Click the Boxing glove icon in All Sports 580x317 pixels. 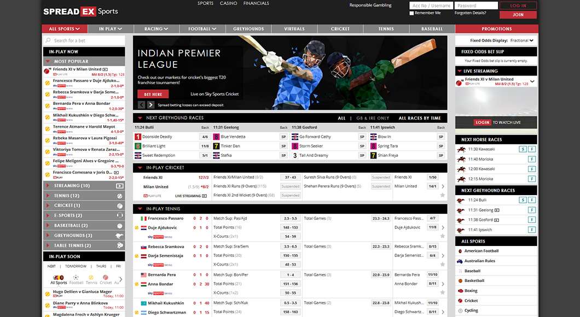coord(460,291)
